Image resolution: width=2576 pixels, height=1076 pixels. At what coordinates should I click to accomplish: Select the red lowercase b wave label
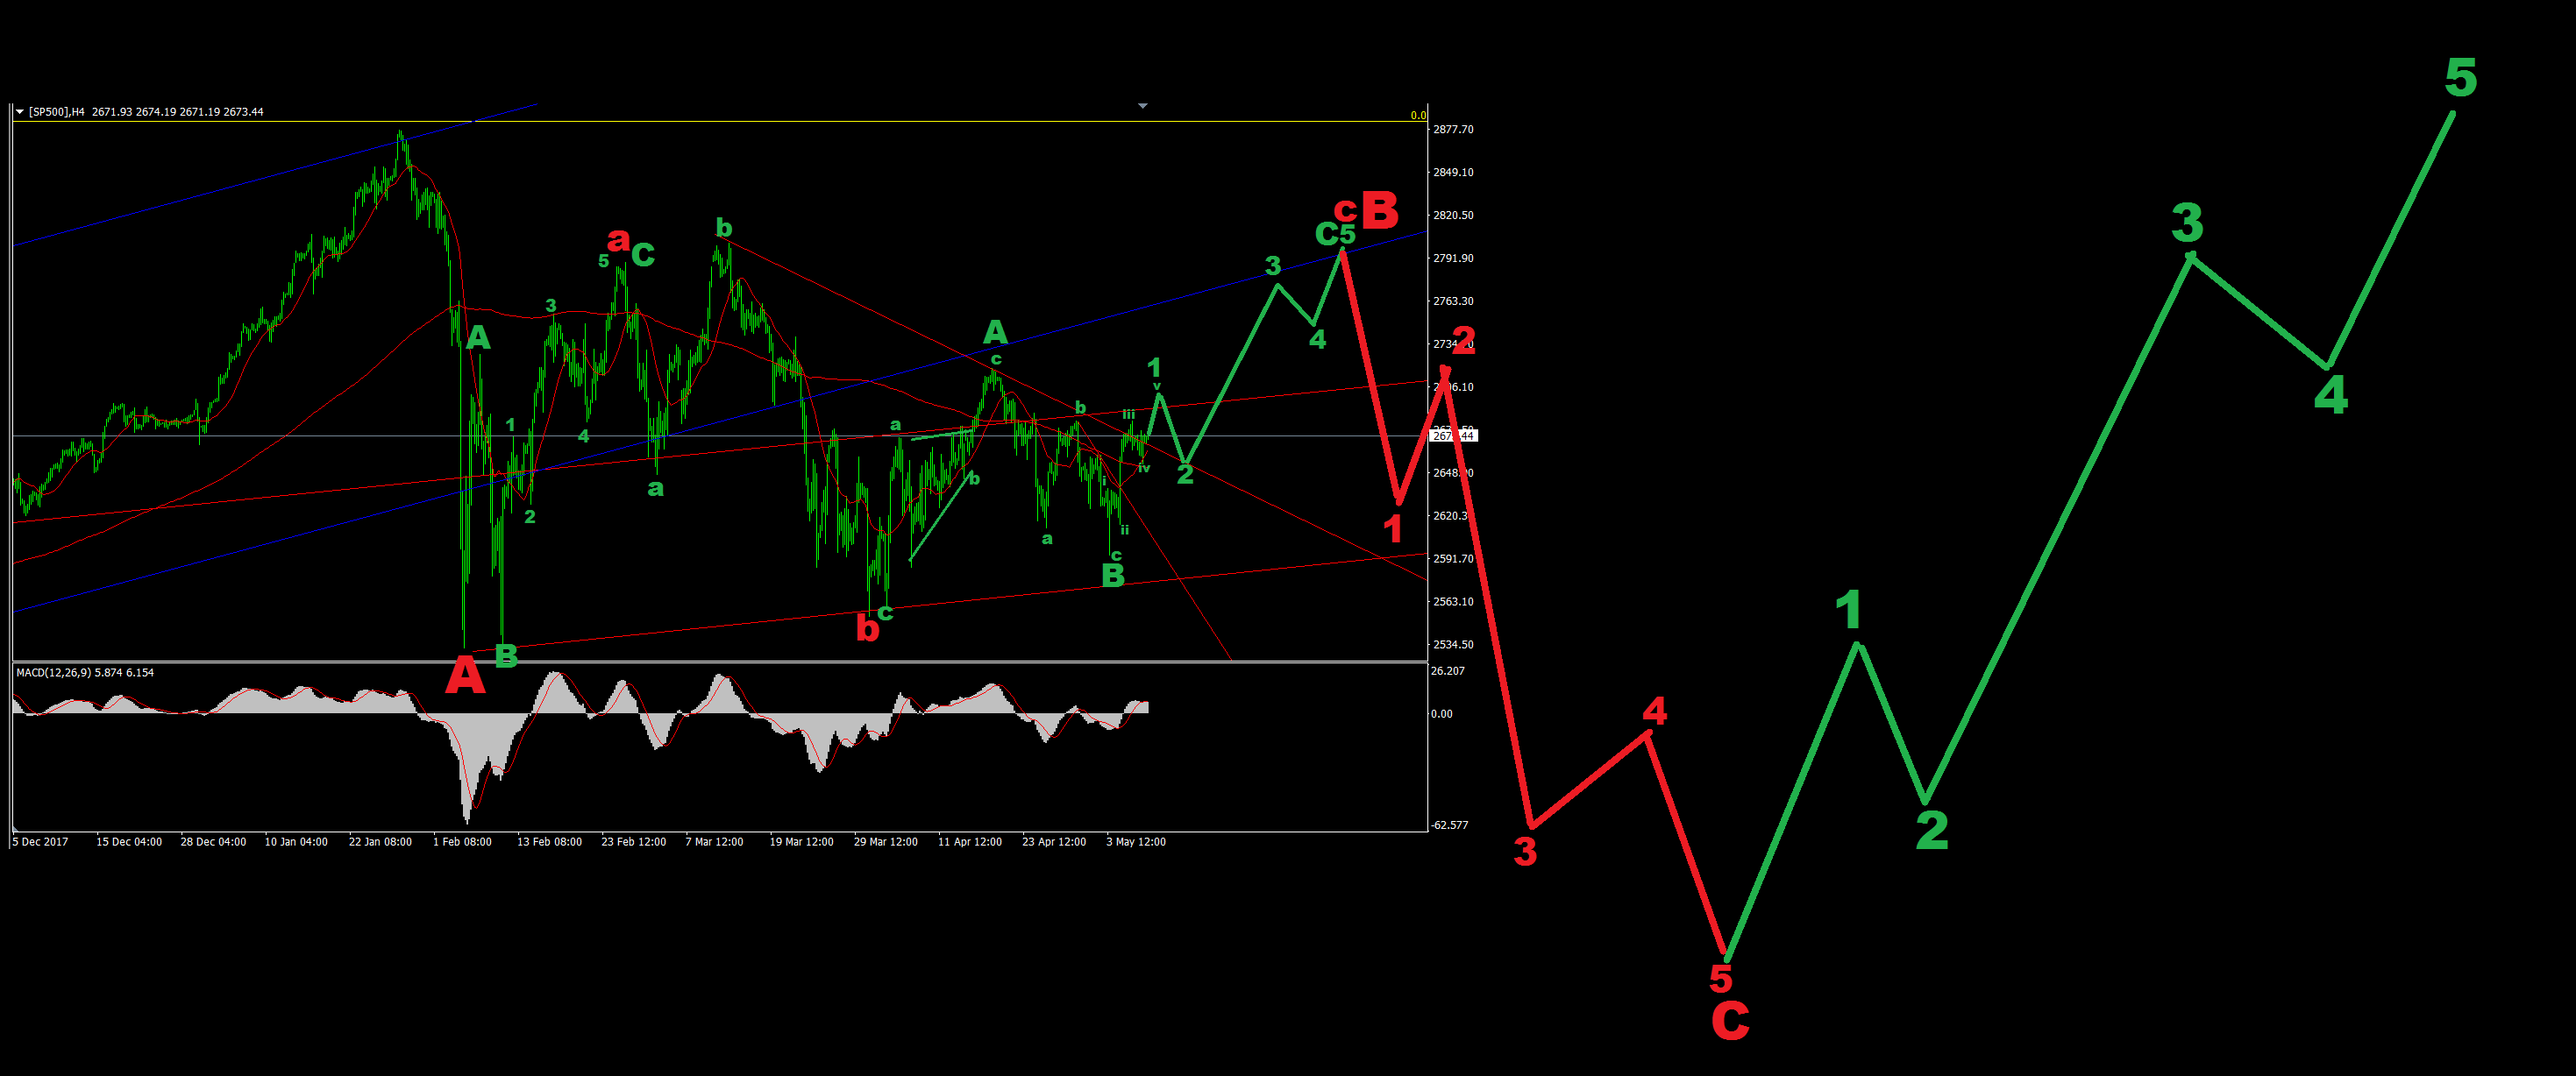pyautogui.click(x=866, y=627)
